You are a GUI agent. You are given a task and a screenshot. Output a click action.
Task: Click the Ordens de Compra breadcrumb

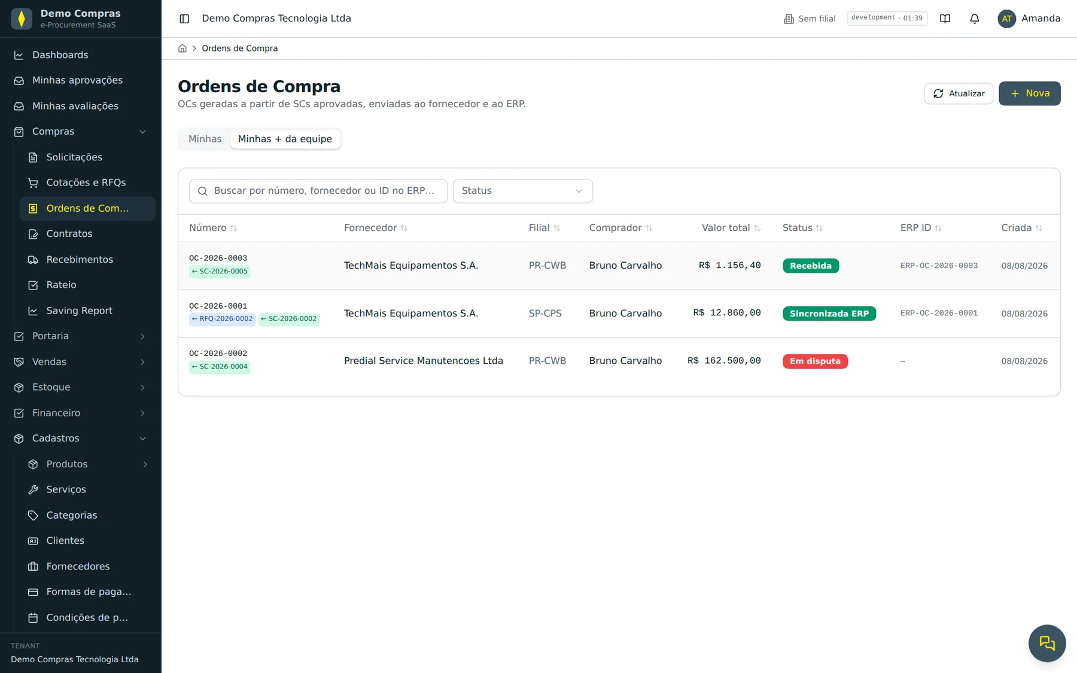[x=239, y=48]
